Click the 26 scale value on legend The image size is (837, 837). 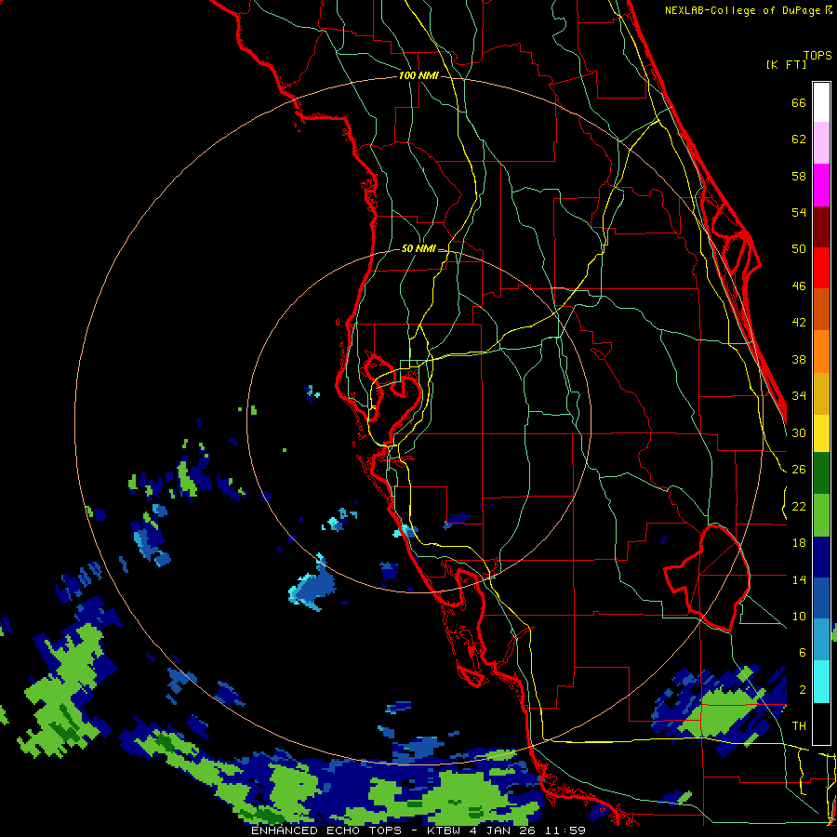point(799,470)
